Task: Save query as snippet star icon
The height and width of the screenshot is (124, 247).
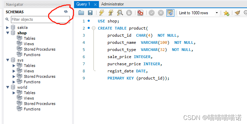Action: click(x=226, y=13)
